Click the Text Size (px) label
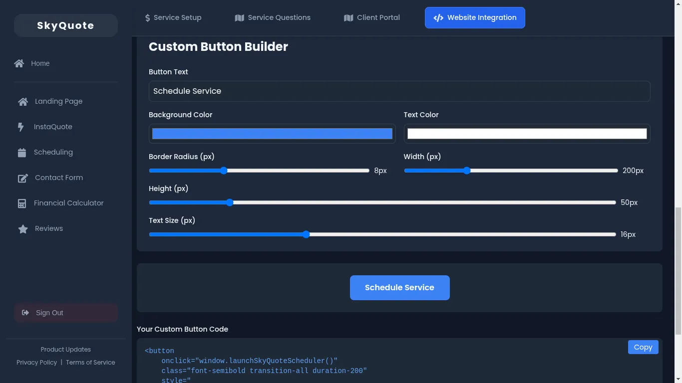Image resolution: width=682 pixels, height=383 pixels. (x=172, y=220)
